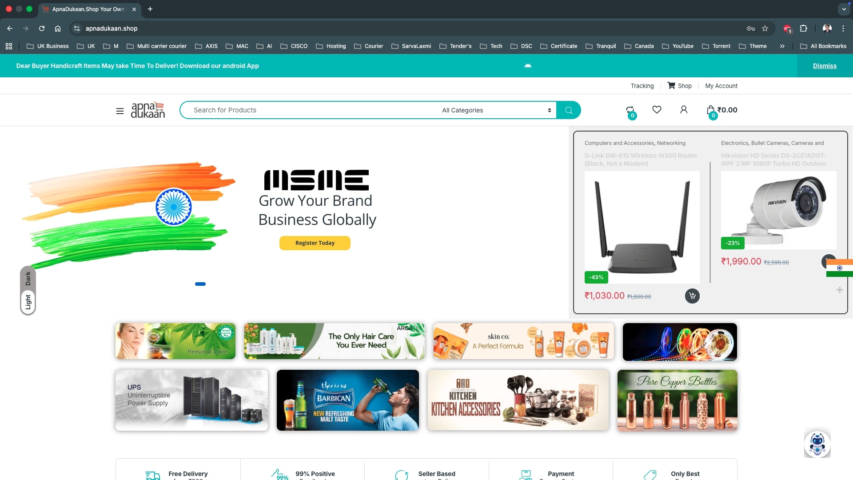Open the compare products icon

click(x=630, y=110)
